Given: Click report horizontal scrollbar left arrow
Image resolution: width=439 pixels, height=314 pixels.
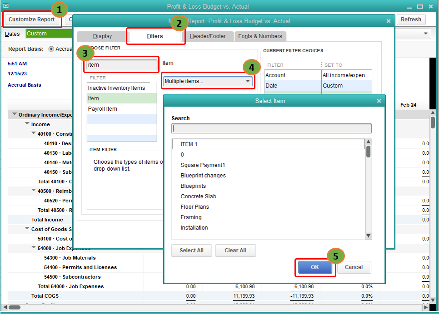Looking at the screenshot, I should 5,307.
